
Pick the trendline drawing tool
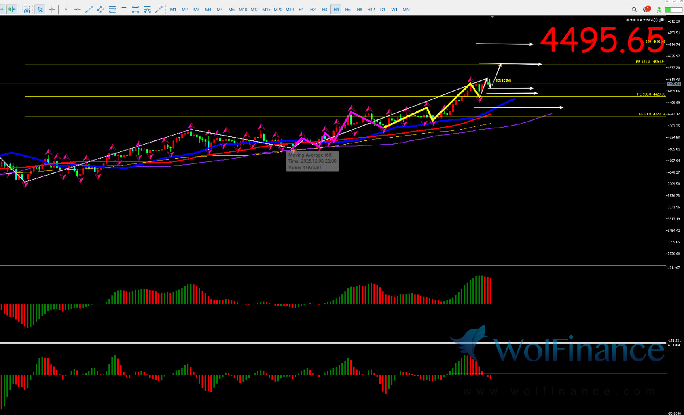(x=89, y=10)
